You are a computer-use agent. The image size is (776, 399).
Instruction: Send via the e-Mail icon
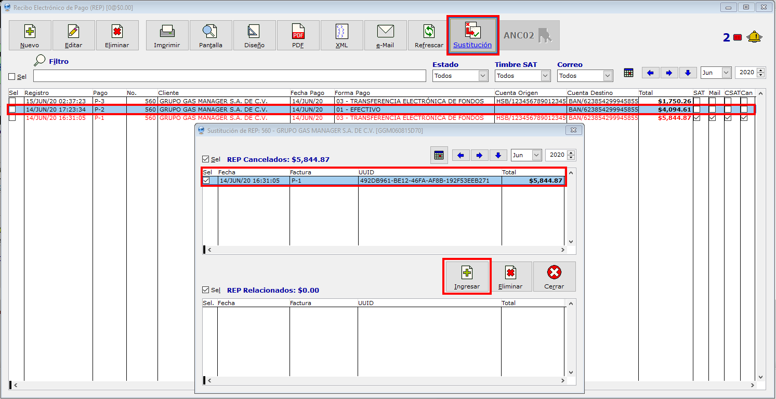click(x=385, y=32)
